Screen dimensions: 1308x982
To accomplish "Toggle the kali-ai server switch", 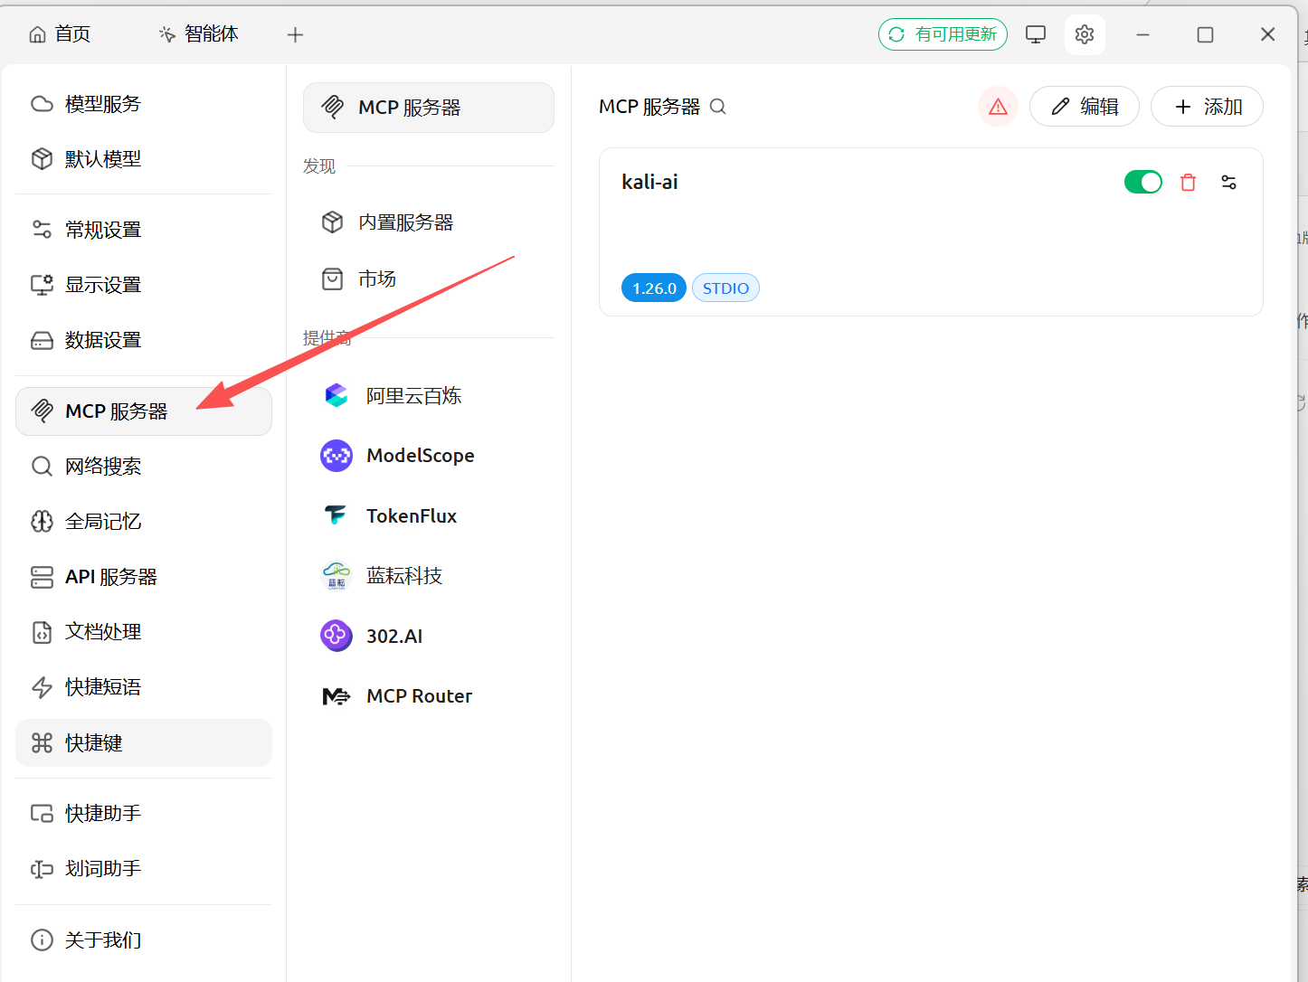I will point(1143,183).
